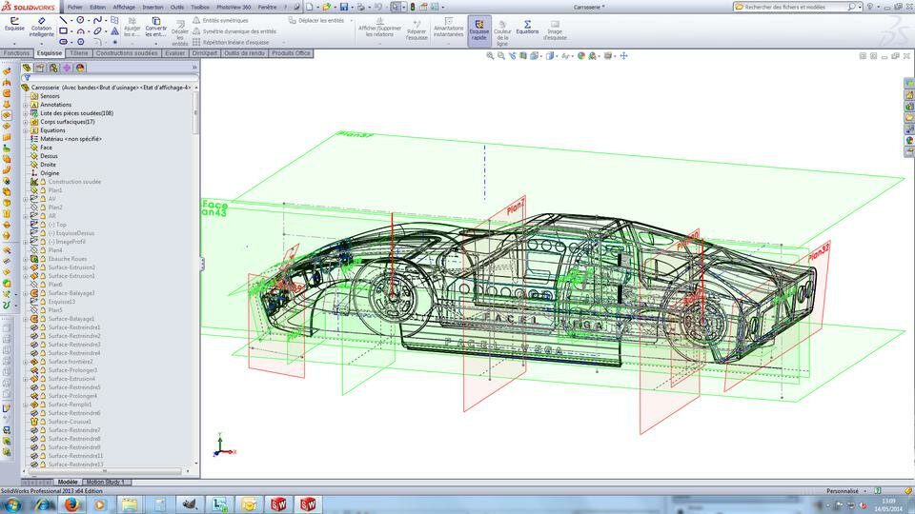Screen dimensions: 915x514
Task: Launch Firefox from the Windows taskbar
Action: click(x=71, y=504)
